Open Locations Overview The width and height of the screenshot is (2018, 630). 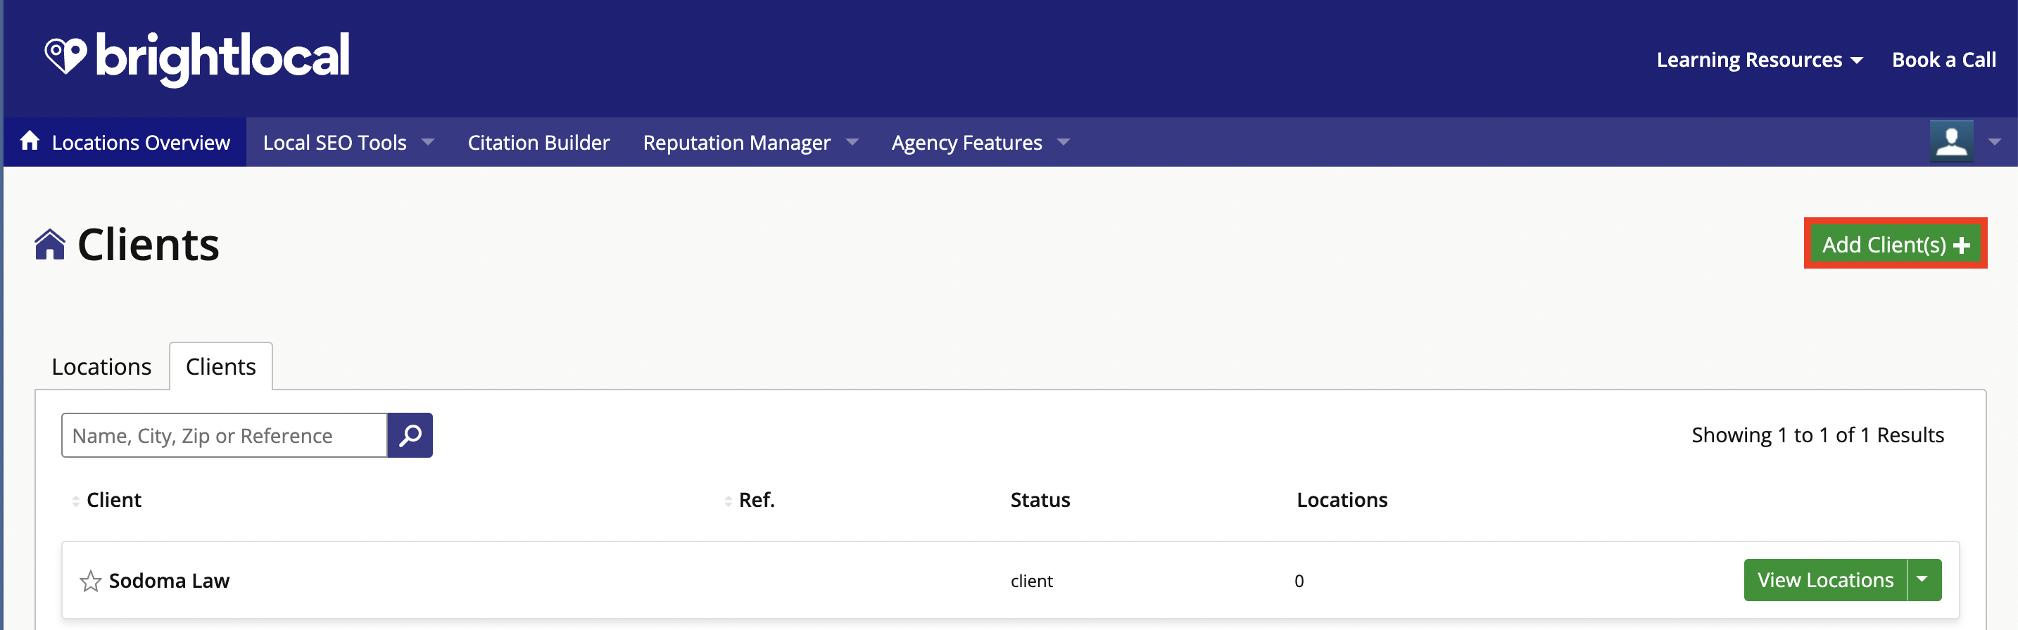pos(125,143)
